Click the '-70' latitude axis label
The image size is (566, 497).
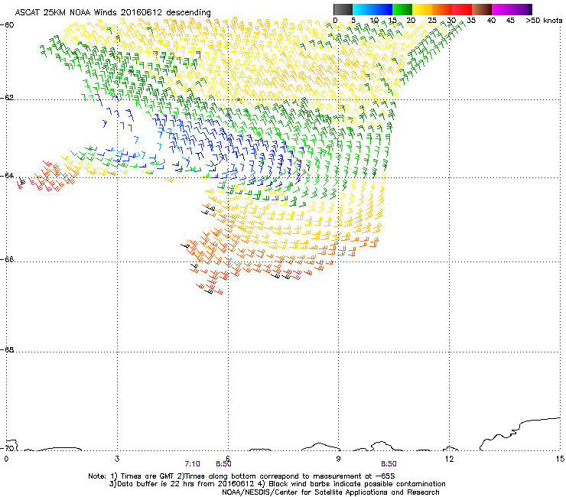tap(7, 448)
